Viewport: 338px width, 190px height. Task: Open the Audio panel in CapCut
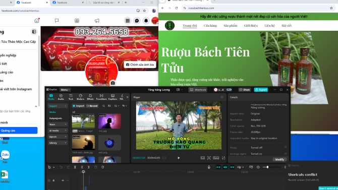coord(61,97)
